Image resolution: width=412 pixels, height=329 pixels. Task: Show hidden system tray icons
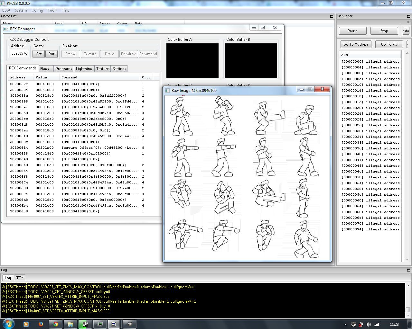tap(345, 325)
